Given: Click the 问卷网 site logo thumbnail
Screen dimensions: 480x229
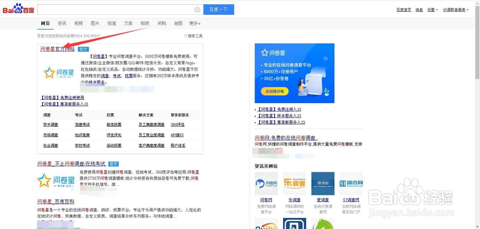Looking at the screenshot, I should point(266,183).
